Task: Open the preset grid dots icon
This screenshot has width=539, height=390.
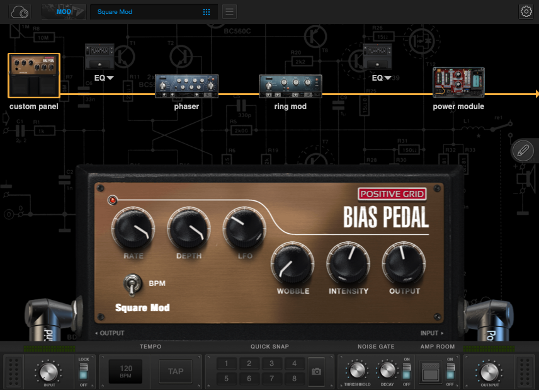Action: click(207, 12)
